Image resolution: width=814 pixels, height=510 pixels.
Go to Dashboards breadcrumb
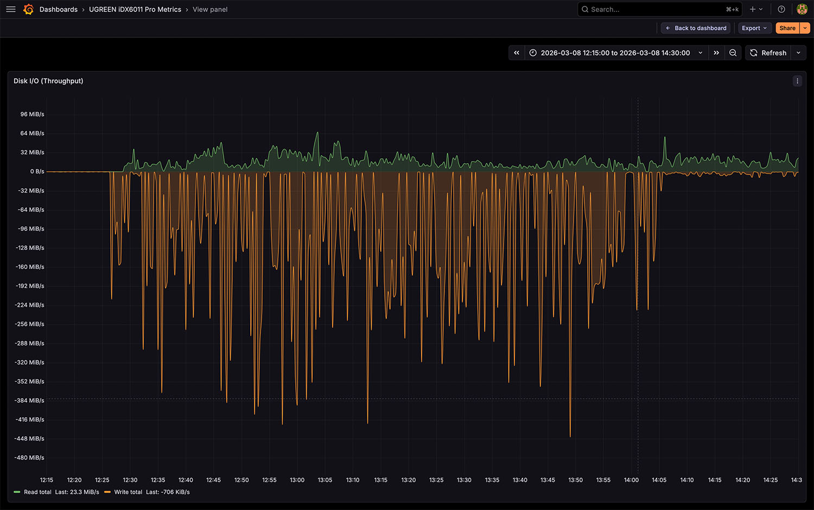59,9
